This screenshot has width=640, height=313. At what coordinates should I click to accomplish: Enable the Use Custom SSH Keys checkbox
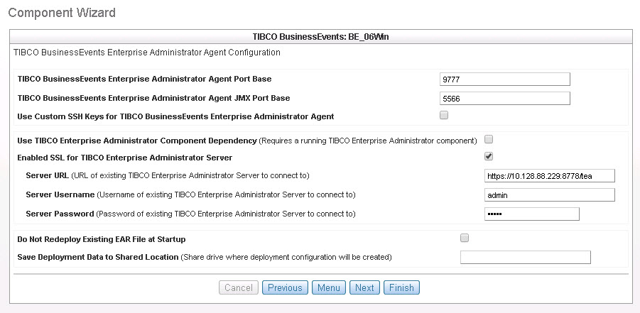click(444, 115)
